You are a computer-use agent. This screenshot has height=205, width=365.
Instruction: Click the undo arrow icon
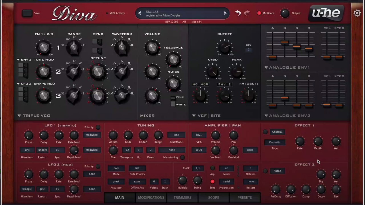coord(238,13)
